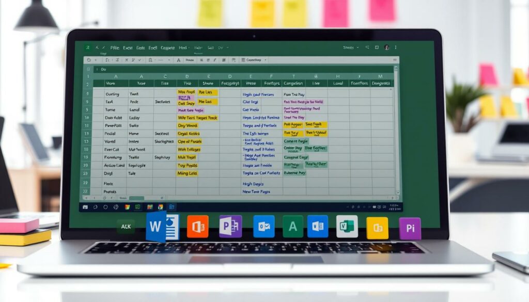The height and width of the screenshot is (302, 529).
Task: Expand the Hed dropdown menu
Action: [184, 48]
